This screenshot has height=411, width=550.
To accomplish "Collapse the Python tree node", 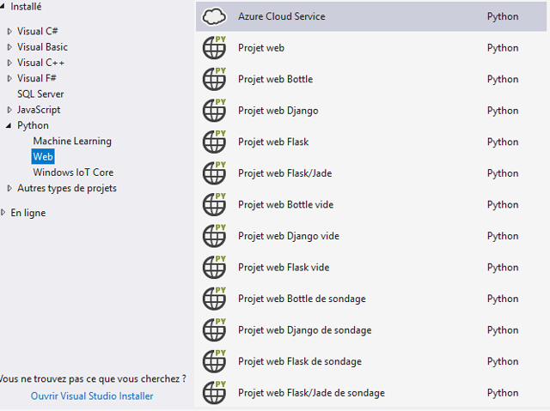I will (9, 125).
